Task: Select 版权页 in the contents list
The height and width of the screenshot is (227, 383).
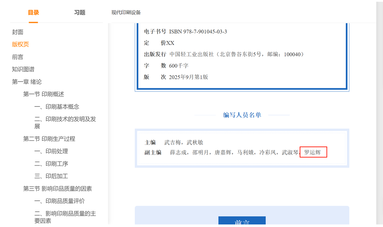Action: [20, 45]
